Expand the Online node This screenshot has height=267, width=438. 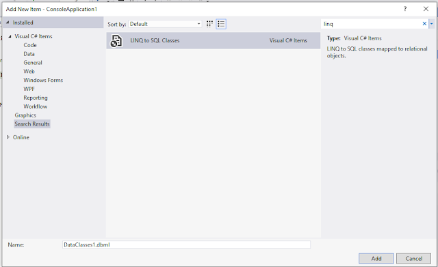(x=8, y=137)
